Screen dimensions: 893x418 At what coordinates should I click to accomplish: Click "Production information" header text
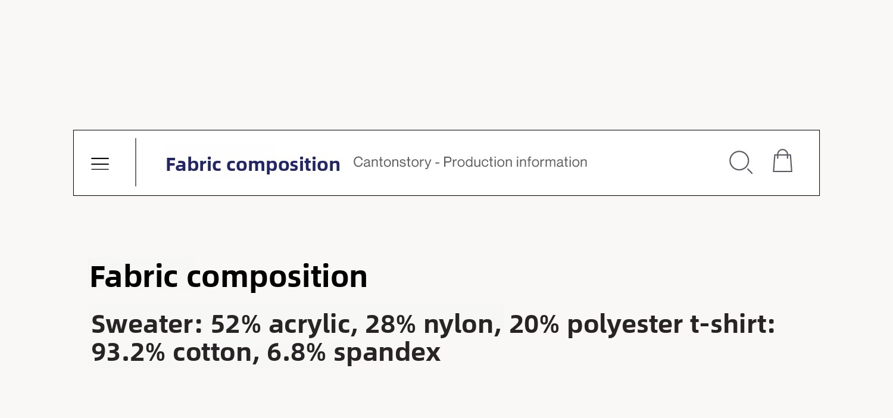click(x=515, y=162)
